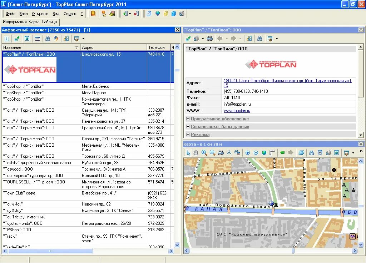This screenshot has height=263, width=366.
Task: Click TOPPLAN logo thumbnail in catalog row
Action: 30,70
